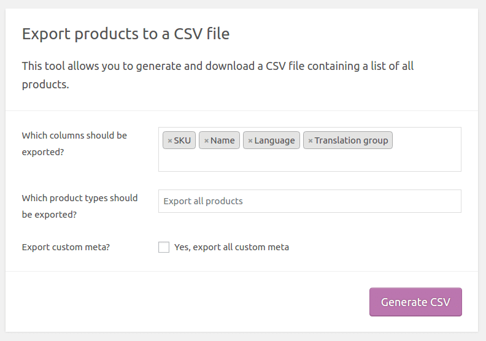Screen dimensions: 486x341
Task: Click the 'Export products to a CSV file' heading
Action: (126, 34)
